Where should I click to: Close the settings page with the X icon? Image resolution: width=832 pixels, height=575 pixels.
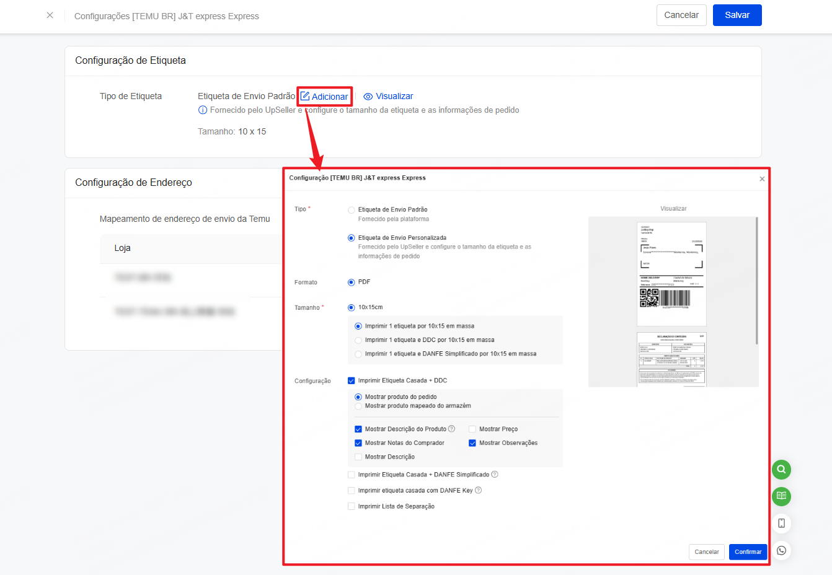point(50,15)
